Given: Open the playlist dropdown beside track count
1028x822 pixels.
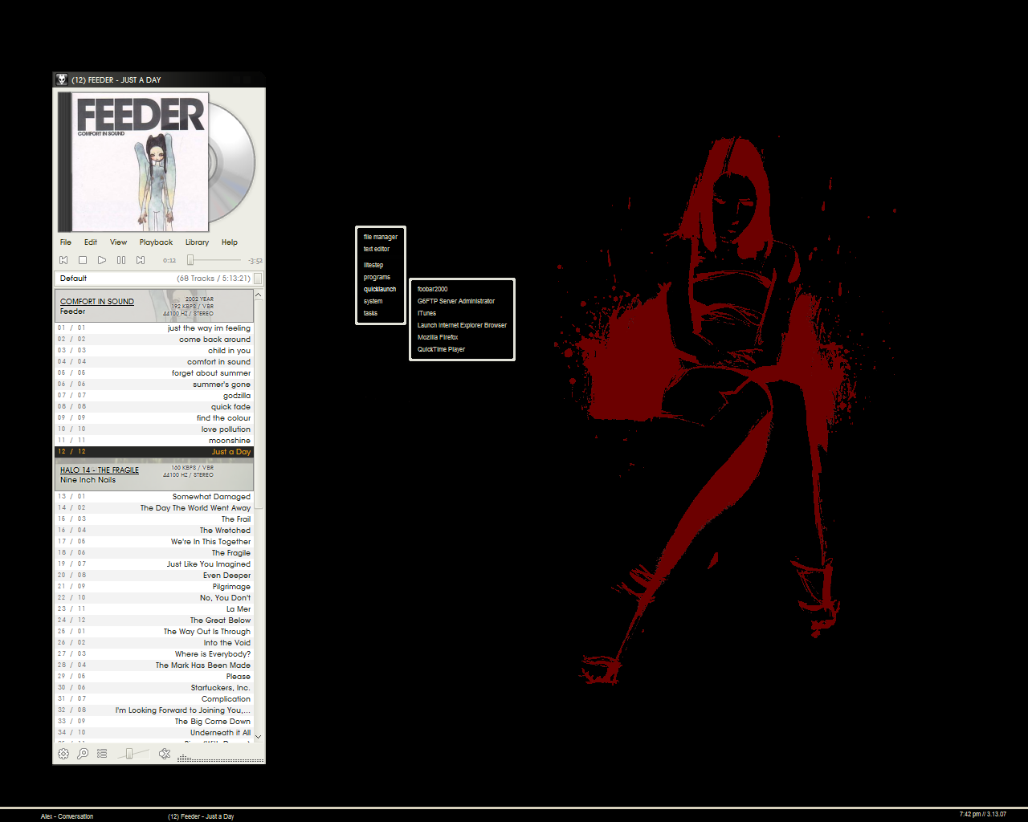Looking at the screenshot, I should (258, 279).
